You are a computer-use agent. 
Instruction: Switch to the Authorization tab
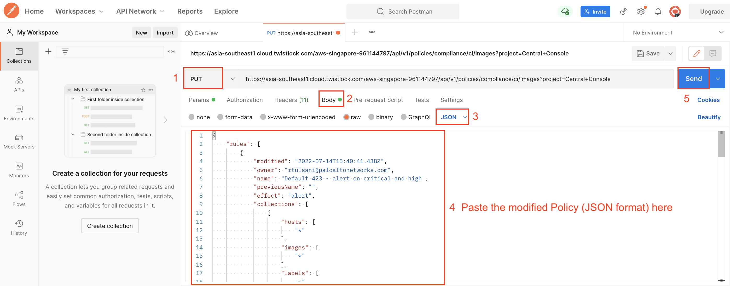click(244, 100)
